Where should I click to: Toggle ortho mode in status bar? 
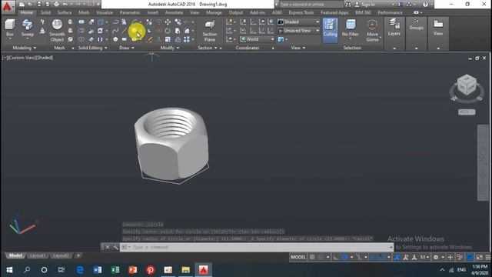tap(336, 257)
